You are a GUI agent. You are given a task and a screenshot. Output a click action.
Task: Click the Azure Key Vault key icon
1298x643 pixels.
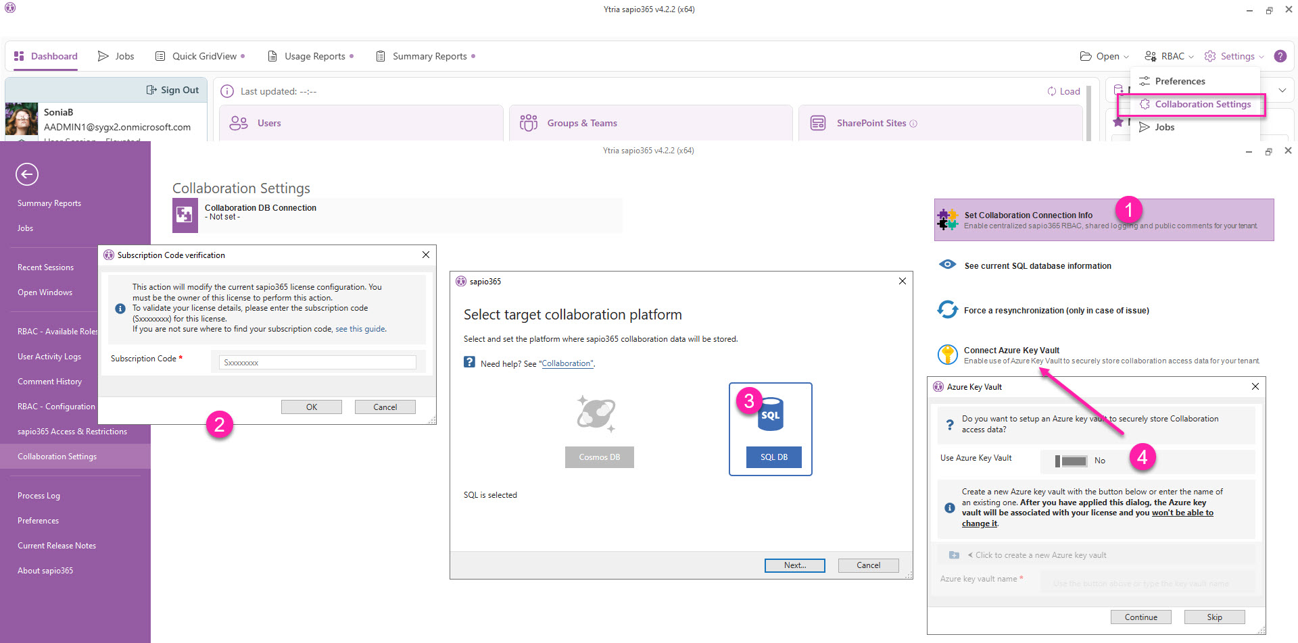point(948,355)
